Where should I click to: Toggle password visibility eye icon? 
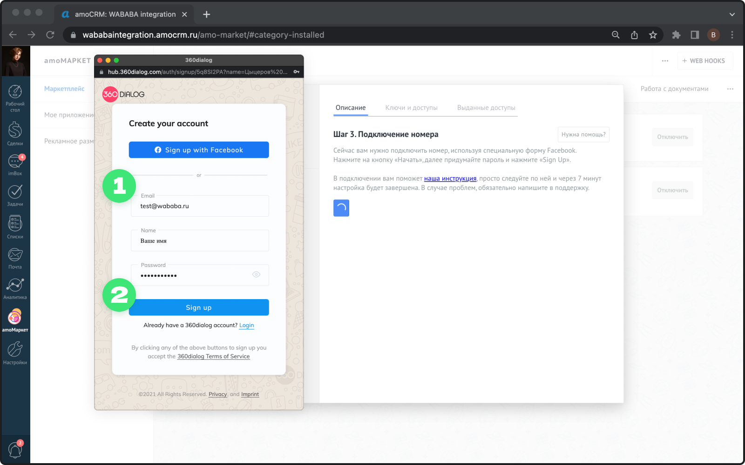click(256, 274)
